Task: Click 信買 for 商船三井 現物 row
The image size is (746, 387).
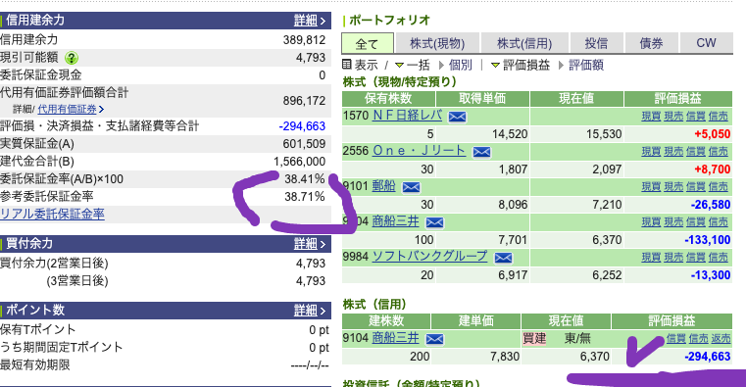Action: (696, 222)
